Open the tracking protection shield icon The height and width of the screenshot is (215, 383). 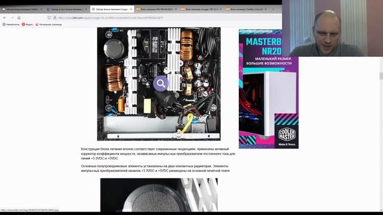pyautogui.click(x=49, y=17)
